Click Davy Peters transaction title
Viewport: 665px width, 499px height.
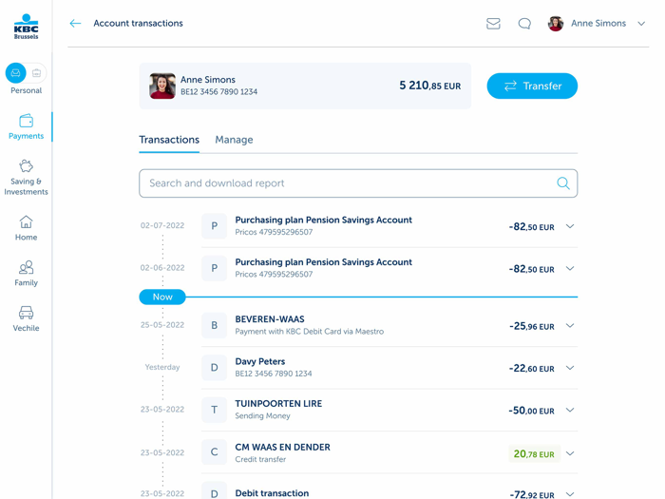pos(260,361)
